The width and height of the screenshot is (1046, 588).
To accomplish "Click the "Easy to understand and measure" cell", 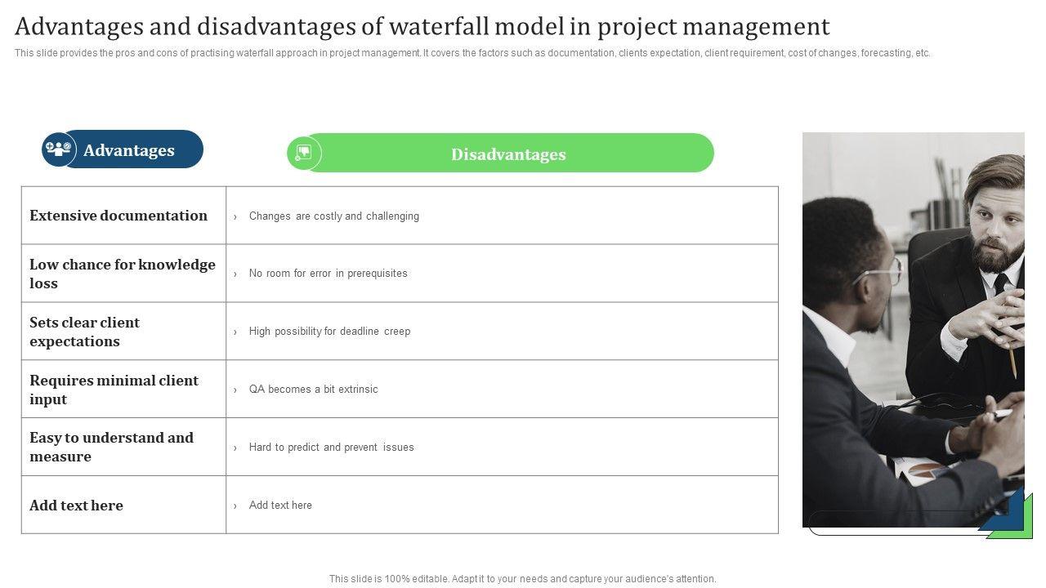I will coord(112,447).
